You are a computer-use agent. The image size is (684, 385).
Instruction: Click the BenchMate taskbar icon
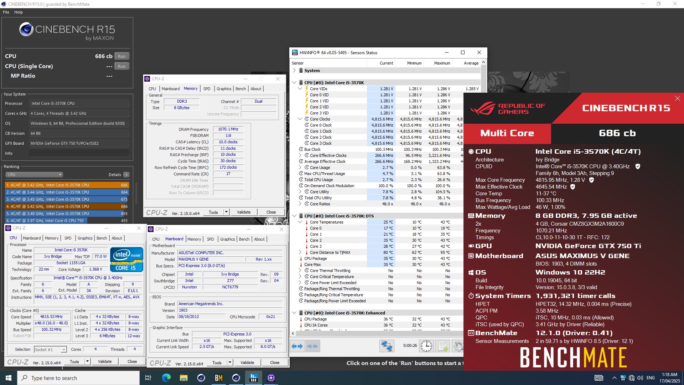click(x=218, y=378)
